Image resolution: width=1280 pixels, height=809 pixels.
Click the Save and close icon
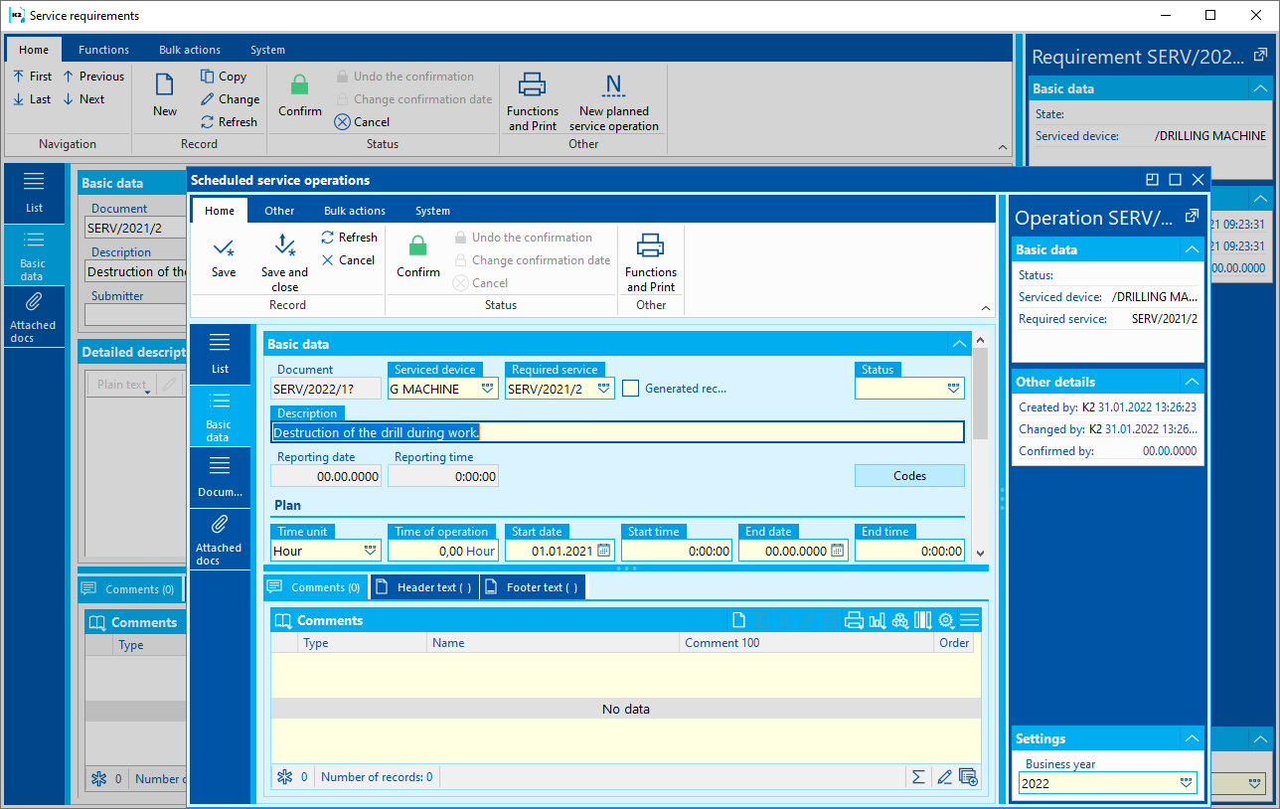(x=284, y=262)
